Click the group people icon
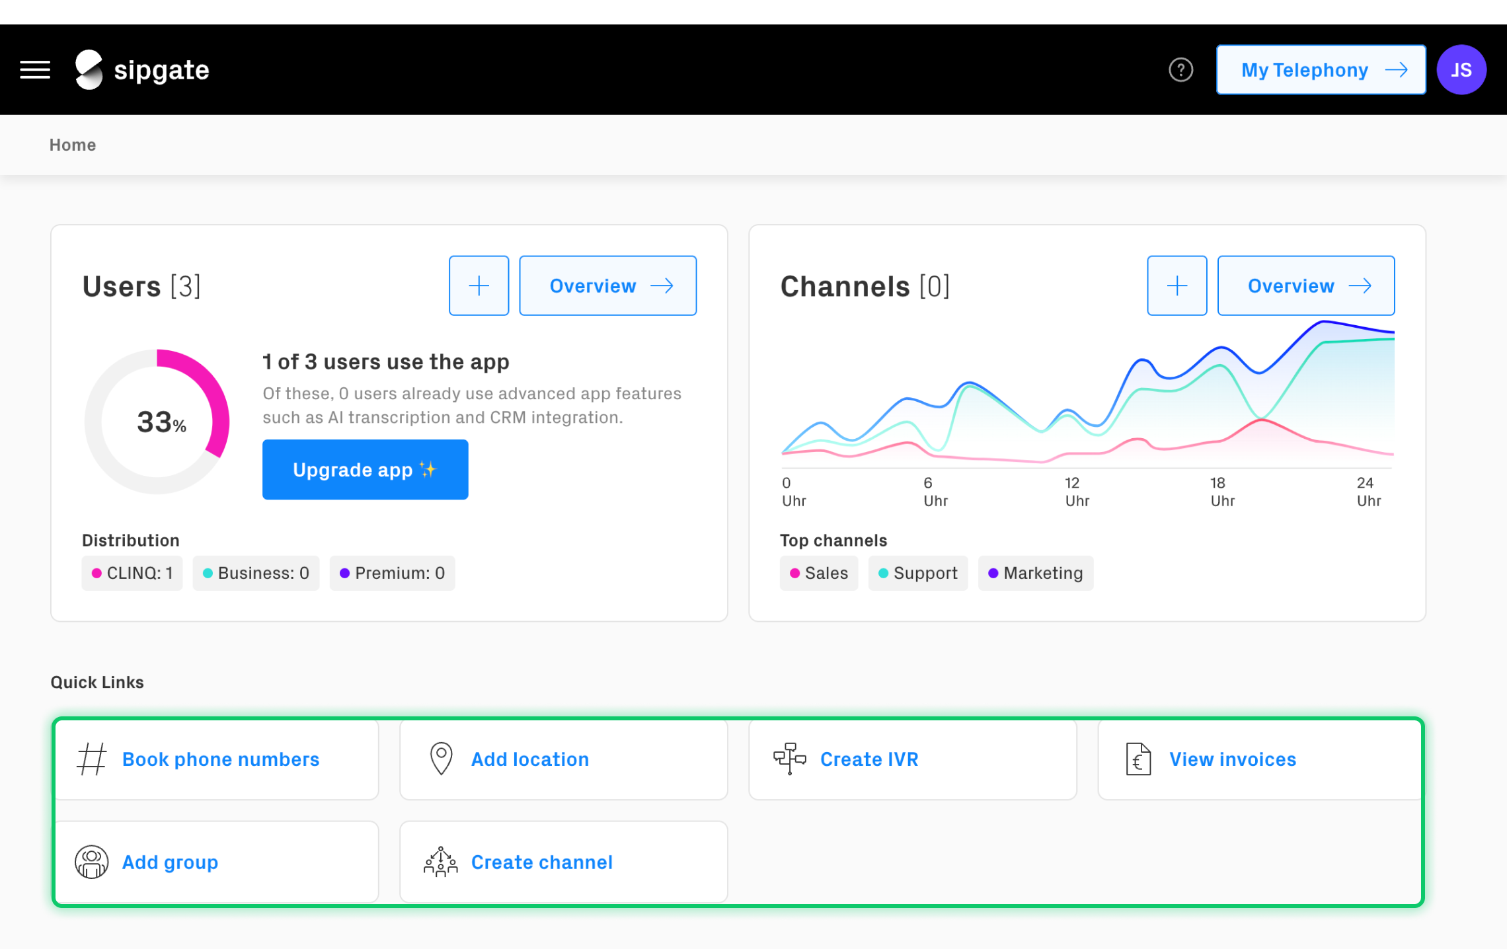Image resolution: width=1507 pixels, height=949 pixels. (92, 862)
